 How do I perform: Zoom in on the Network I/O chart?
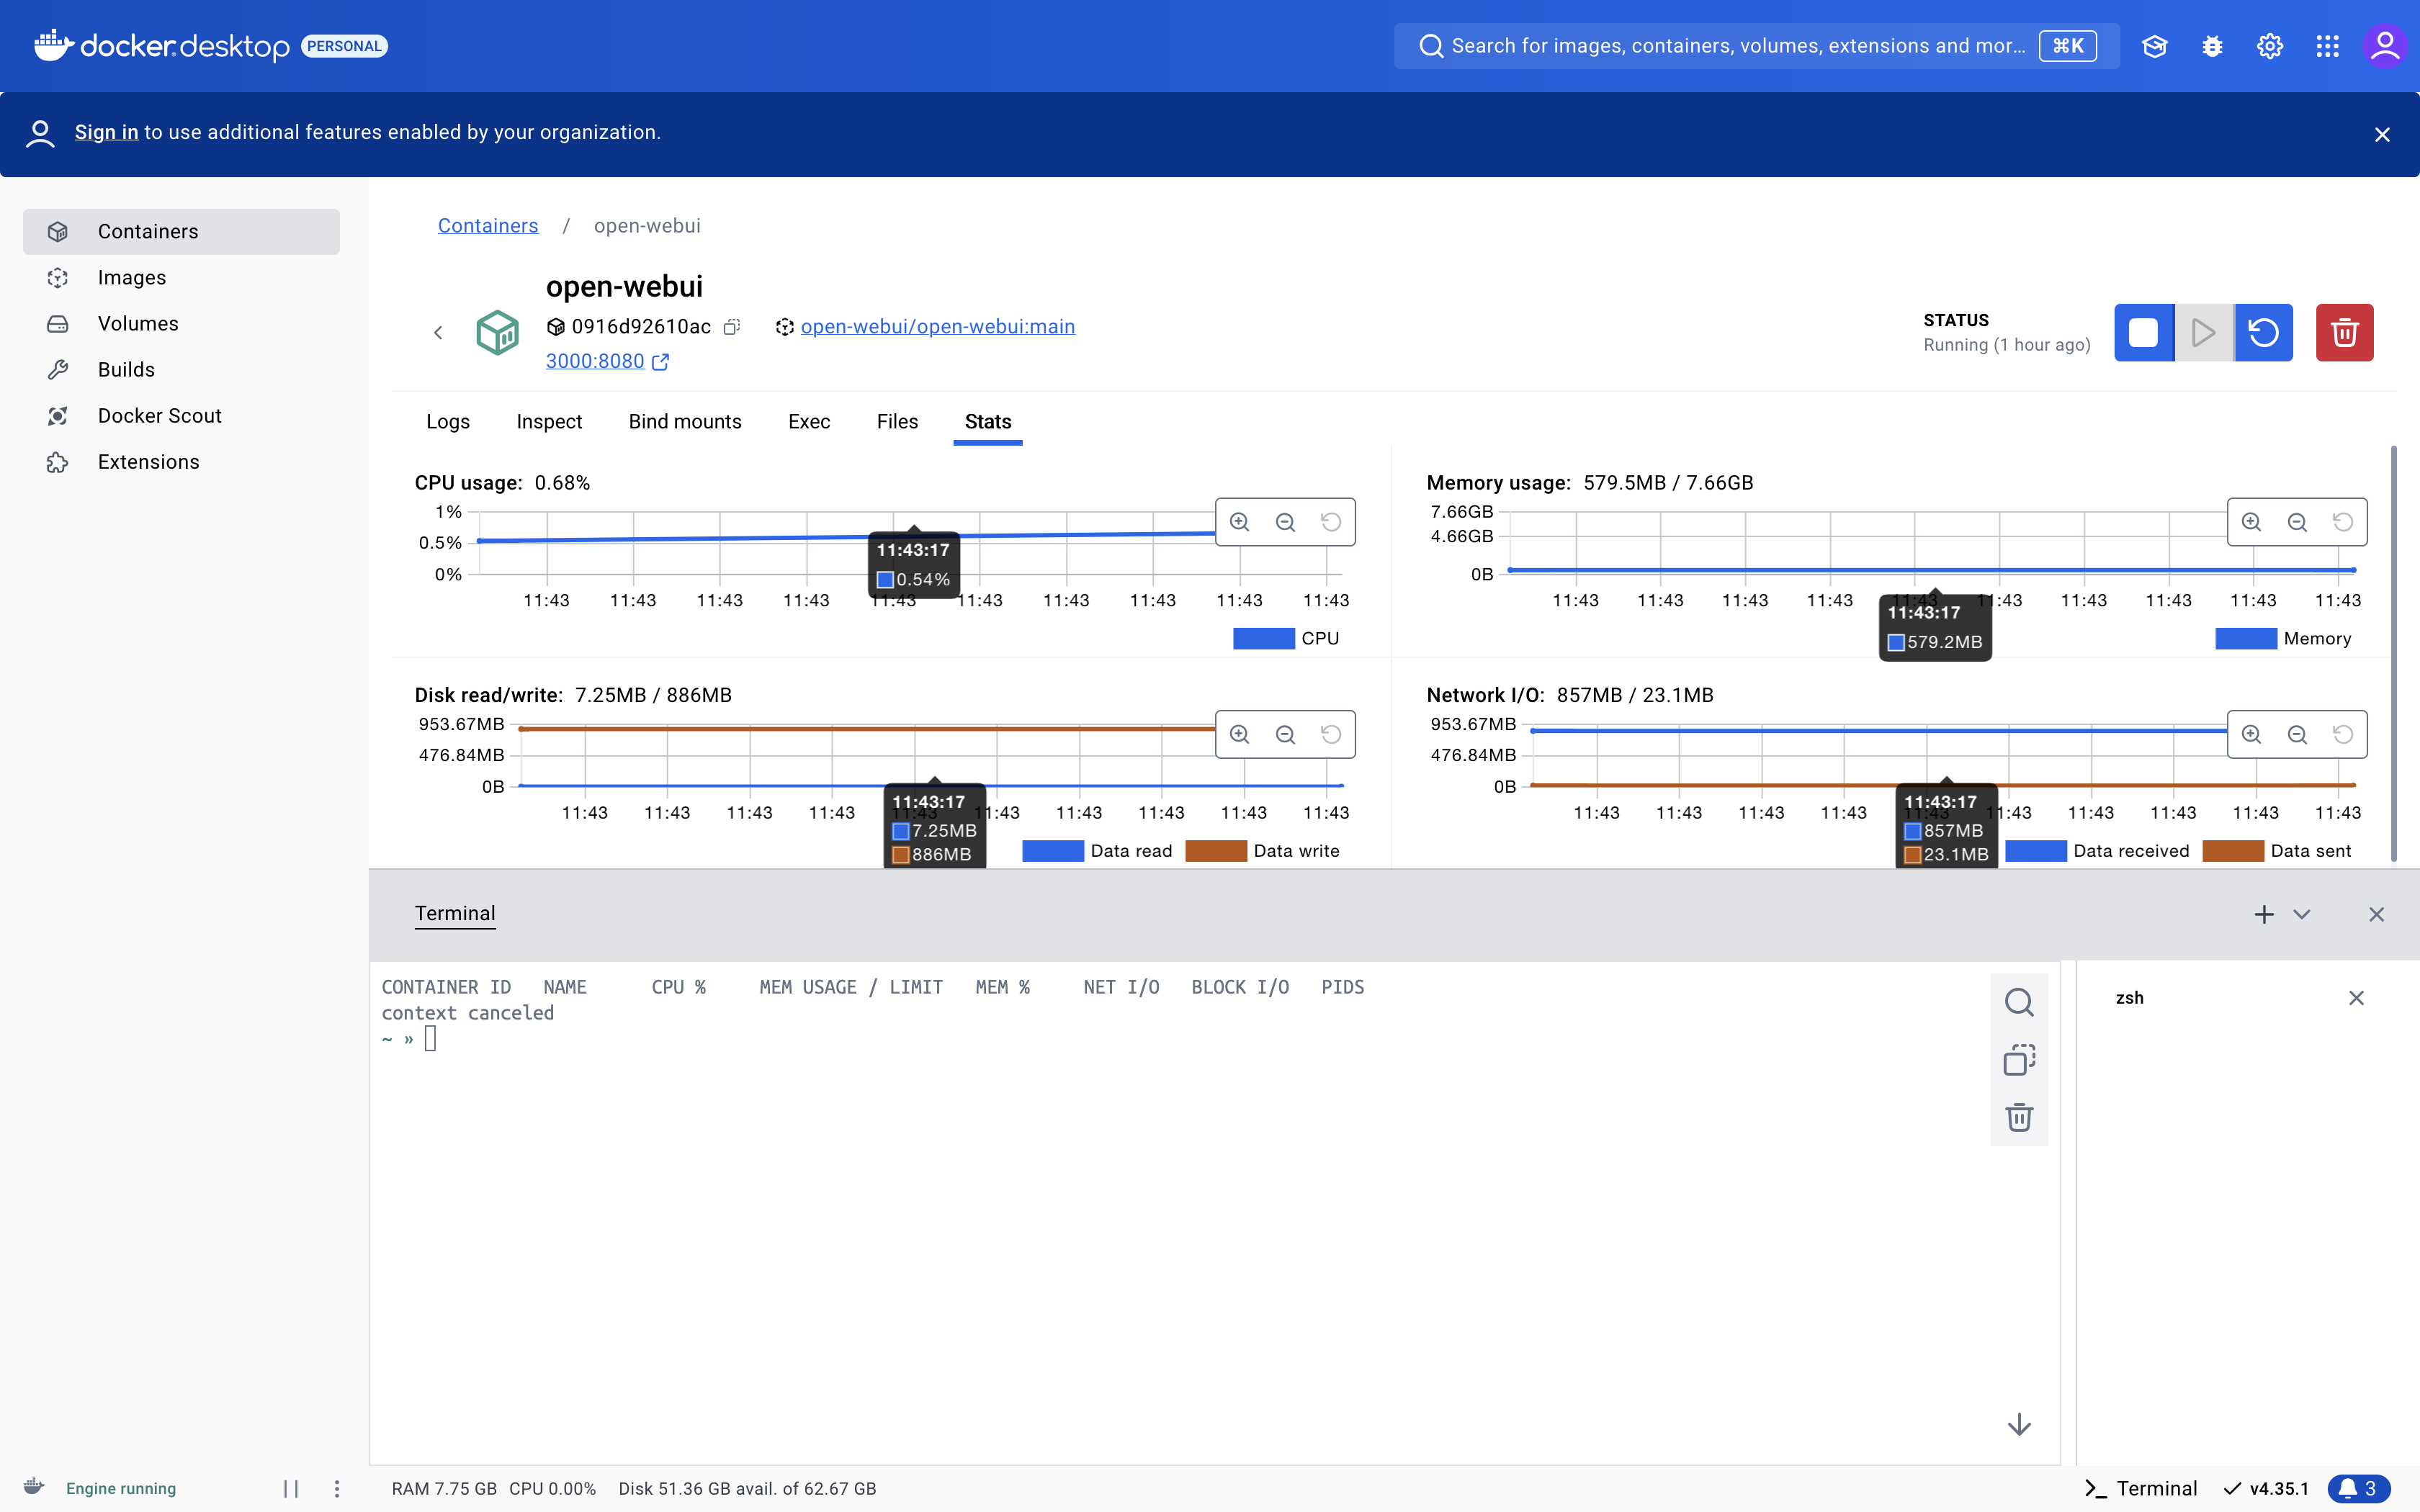pos(2252,735)
